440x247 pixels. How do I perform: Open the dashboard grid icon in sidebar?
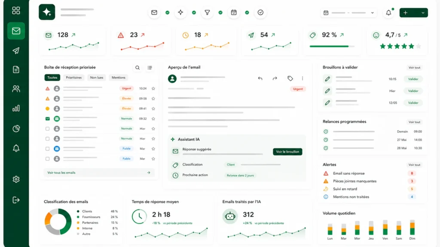[16, 11]
